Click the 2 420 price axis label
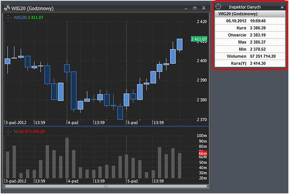This screenshot has height=194, width=289. pos(201,22)
